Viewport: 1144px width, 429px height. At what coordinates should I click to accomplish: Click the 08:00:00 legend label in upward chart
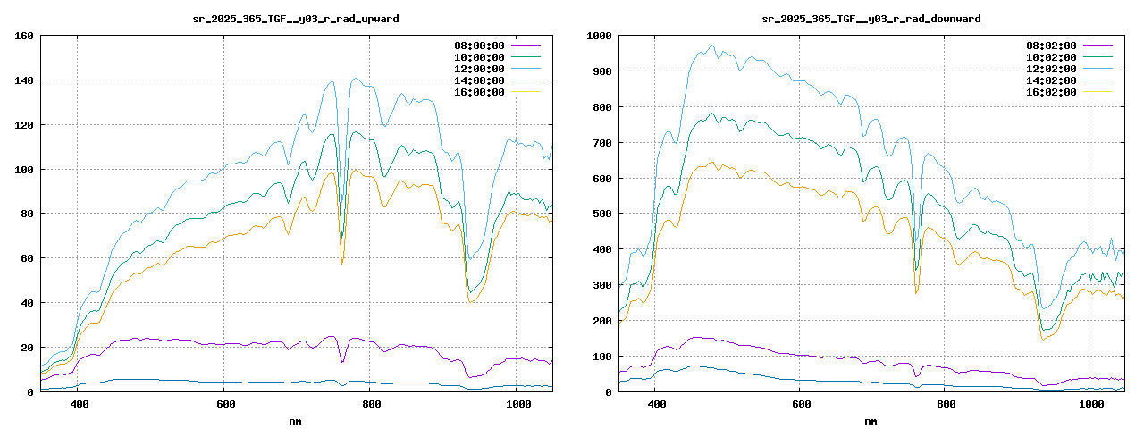tap(479, 46)
